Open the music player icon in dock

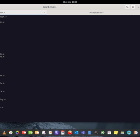tap(11, 133)
